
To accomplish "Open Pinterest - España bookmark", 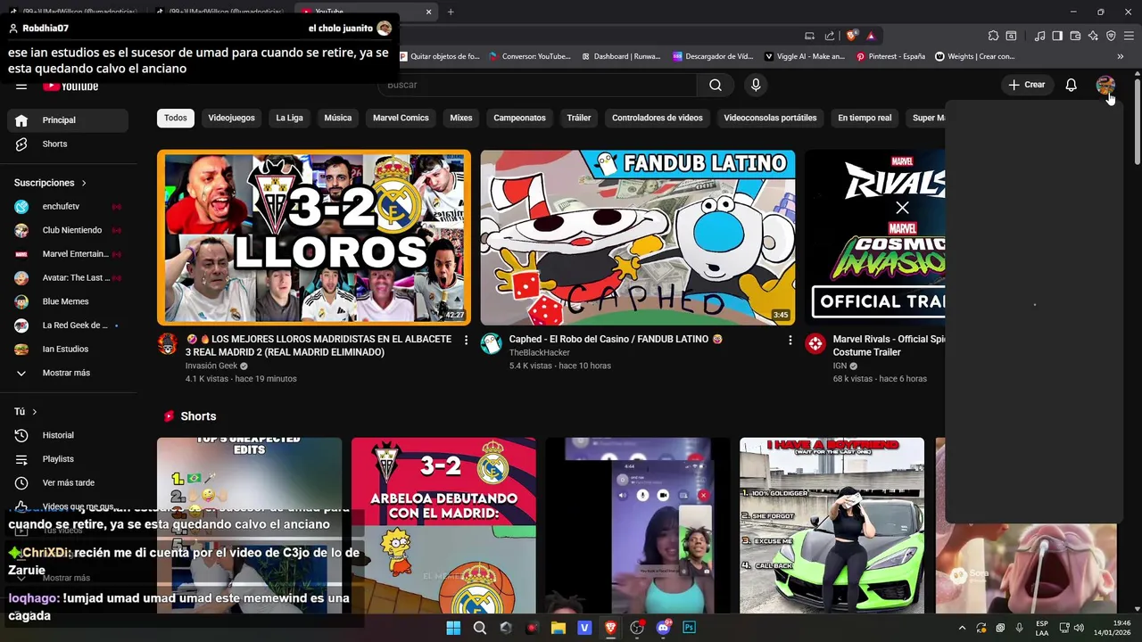I will (x=890, y=56).
